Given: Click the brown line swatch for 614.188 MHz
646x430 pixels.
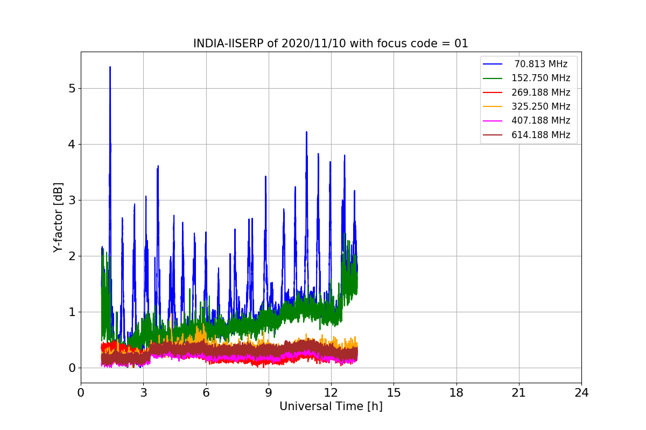Looking at the screenshot, I should click(493, 135).
